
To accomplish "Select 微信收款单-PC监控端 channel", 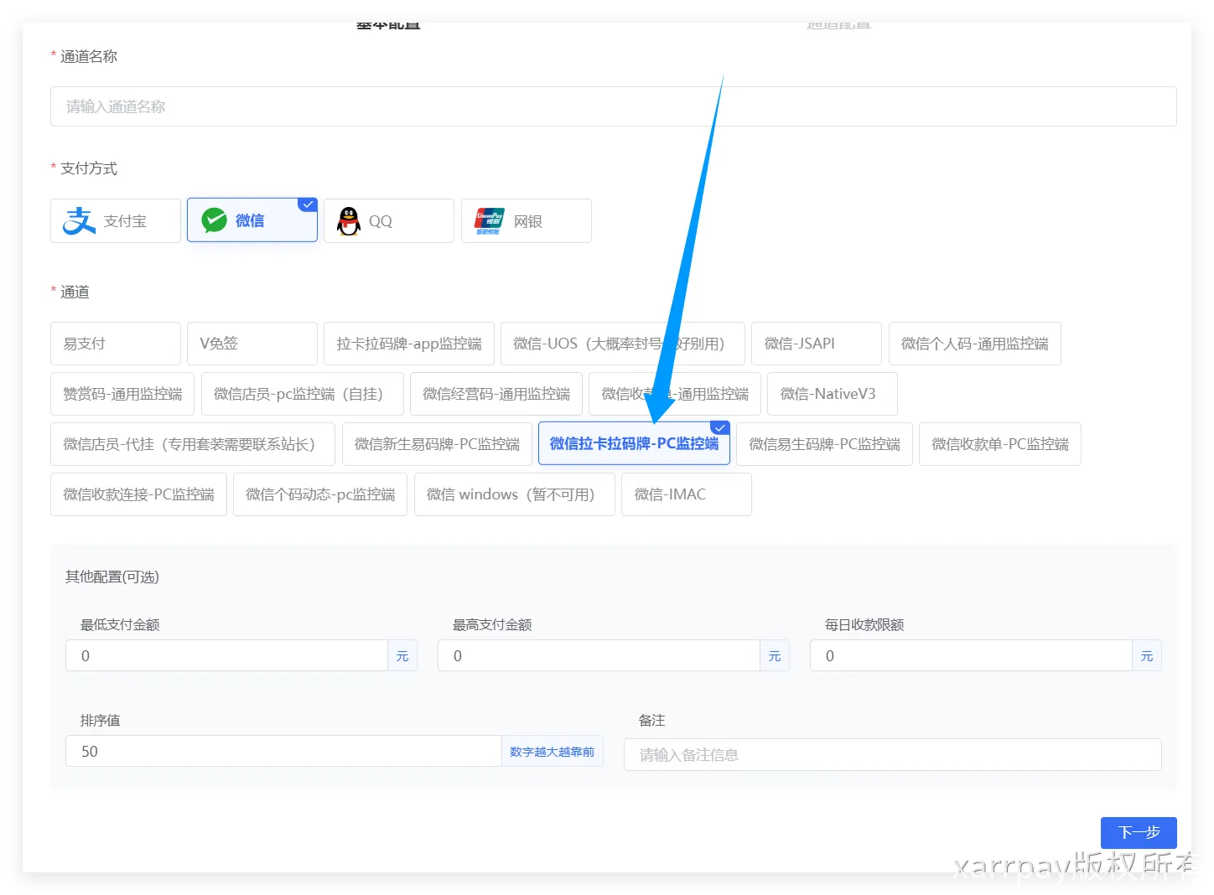I will pos(999,444).
